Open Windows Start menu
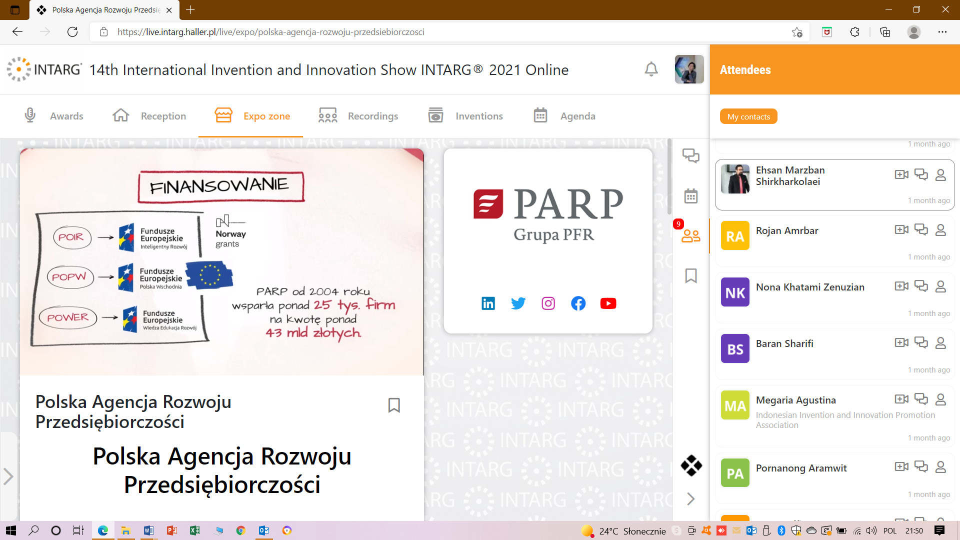Image resolution: width=960 pixels, height=540 pixels. tap(10, 530)
